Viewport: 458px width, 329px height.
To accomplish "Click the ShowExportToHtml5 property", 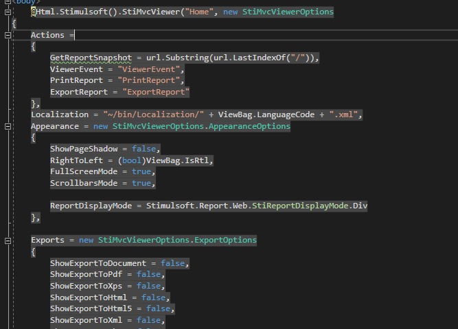I will tap(91, 308).
